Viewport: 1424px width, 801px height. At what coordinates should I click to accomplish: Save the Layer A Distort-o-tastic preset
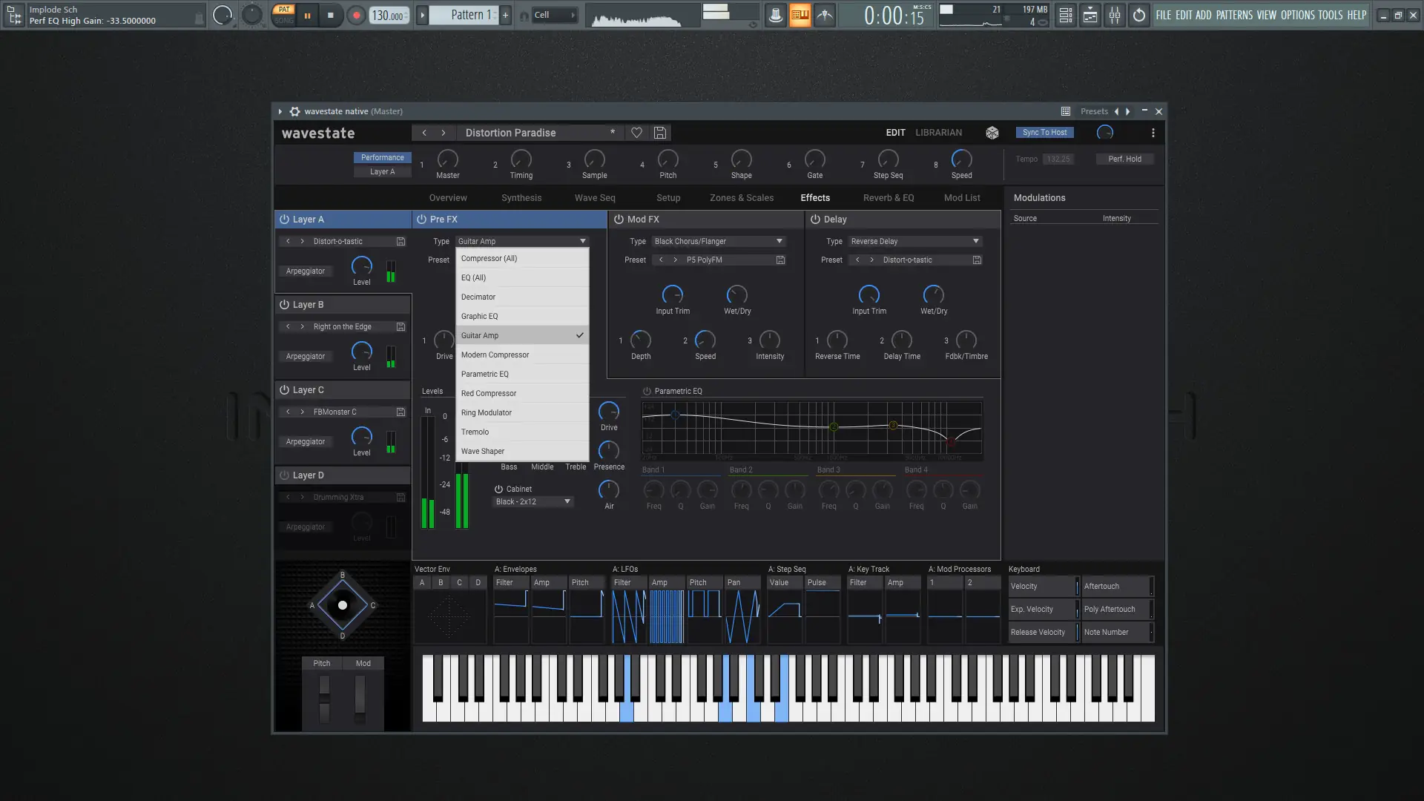400,242
